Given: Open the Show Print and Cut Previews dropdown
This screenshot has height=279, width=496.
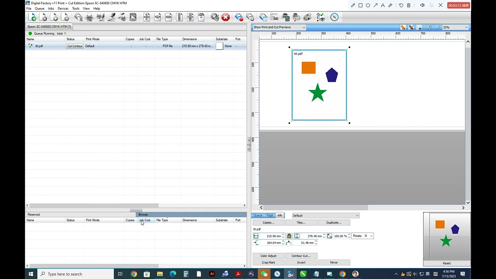Looking at the screenshot, I should click(x=279, y=27).
